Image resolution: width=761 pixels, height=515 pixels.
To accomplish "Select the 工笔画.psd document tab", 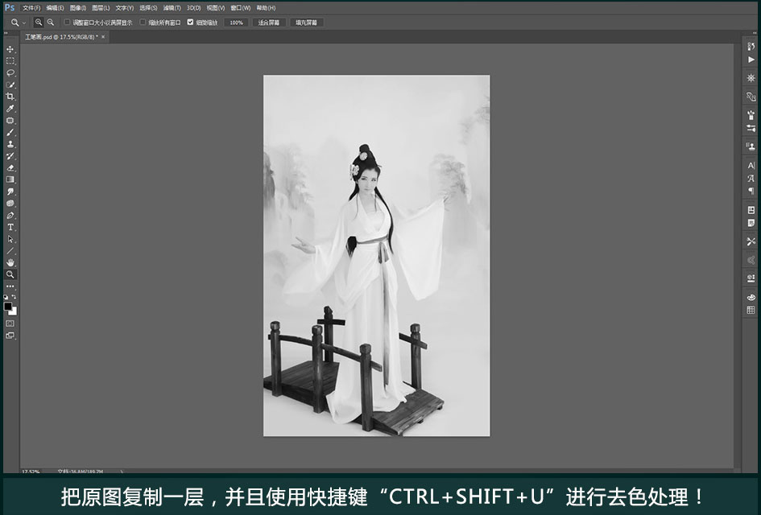I will point(61,37).
